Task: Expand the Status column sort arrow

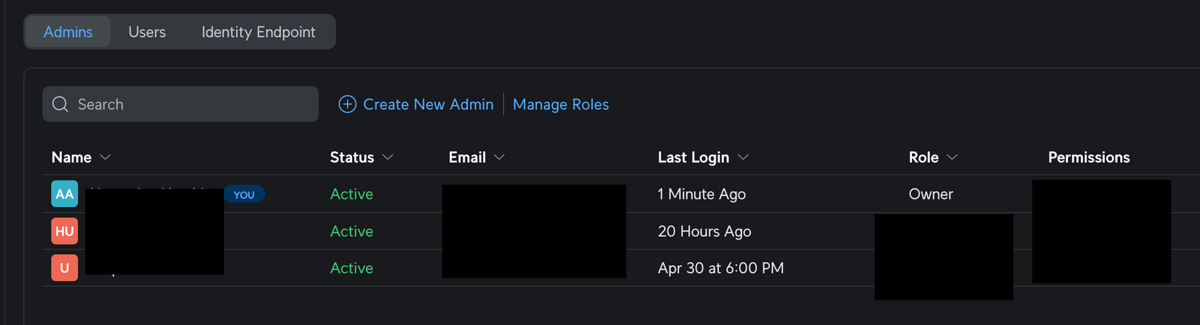Action: [x=388, y=157]
